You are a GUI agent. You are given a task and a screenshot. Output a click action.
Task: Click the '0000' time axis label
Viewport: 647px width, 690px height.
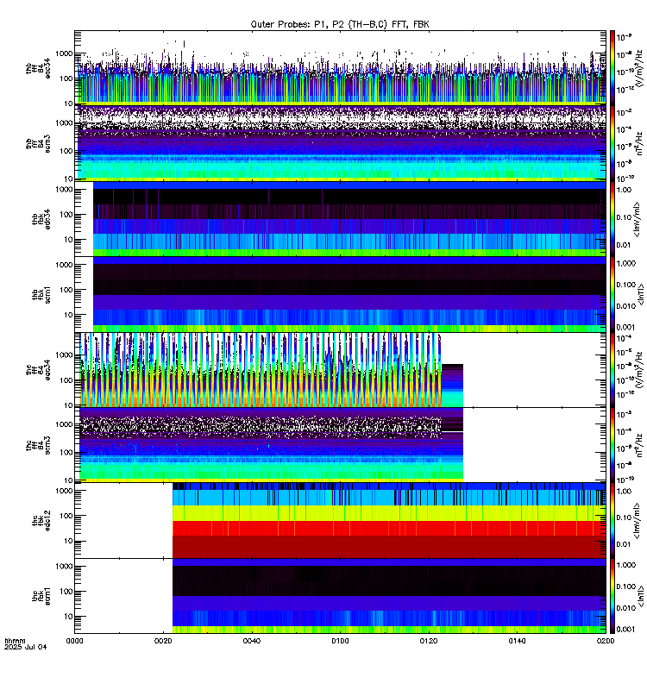pyautogui.click(x=74, y=641)
